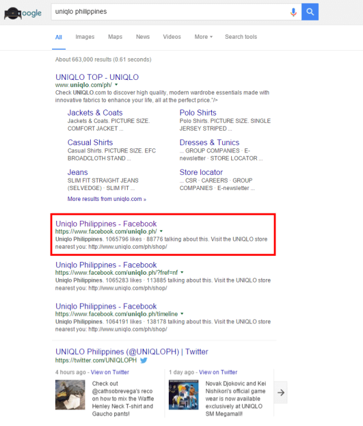
Task: Click the Novak Djokovic official game wear tweet text
Action: pos(235,399)
